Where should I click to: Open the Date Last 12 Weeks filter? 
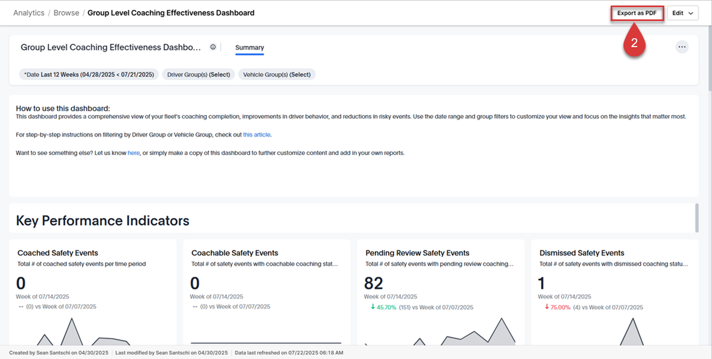(x=88, y=74)
